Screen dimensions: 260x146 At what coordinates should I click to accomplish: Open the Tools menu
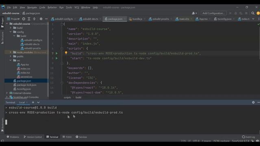pyautogui.click(x=69, y=7)
